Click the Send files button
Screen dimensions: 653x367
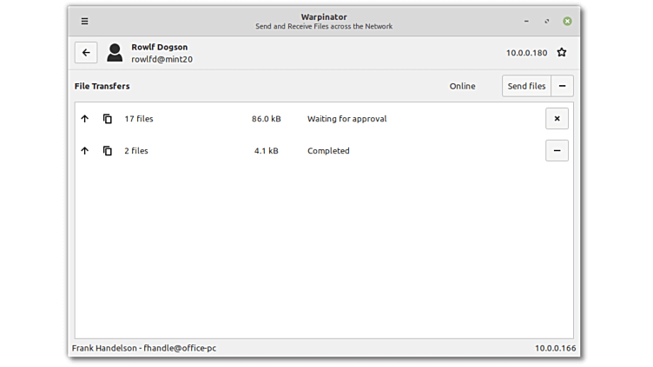pos(526,86)
